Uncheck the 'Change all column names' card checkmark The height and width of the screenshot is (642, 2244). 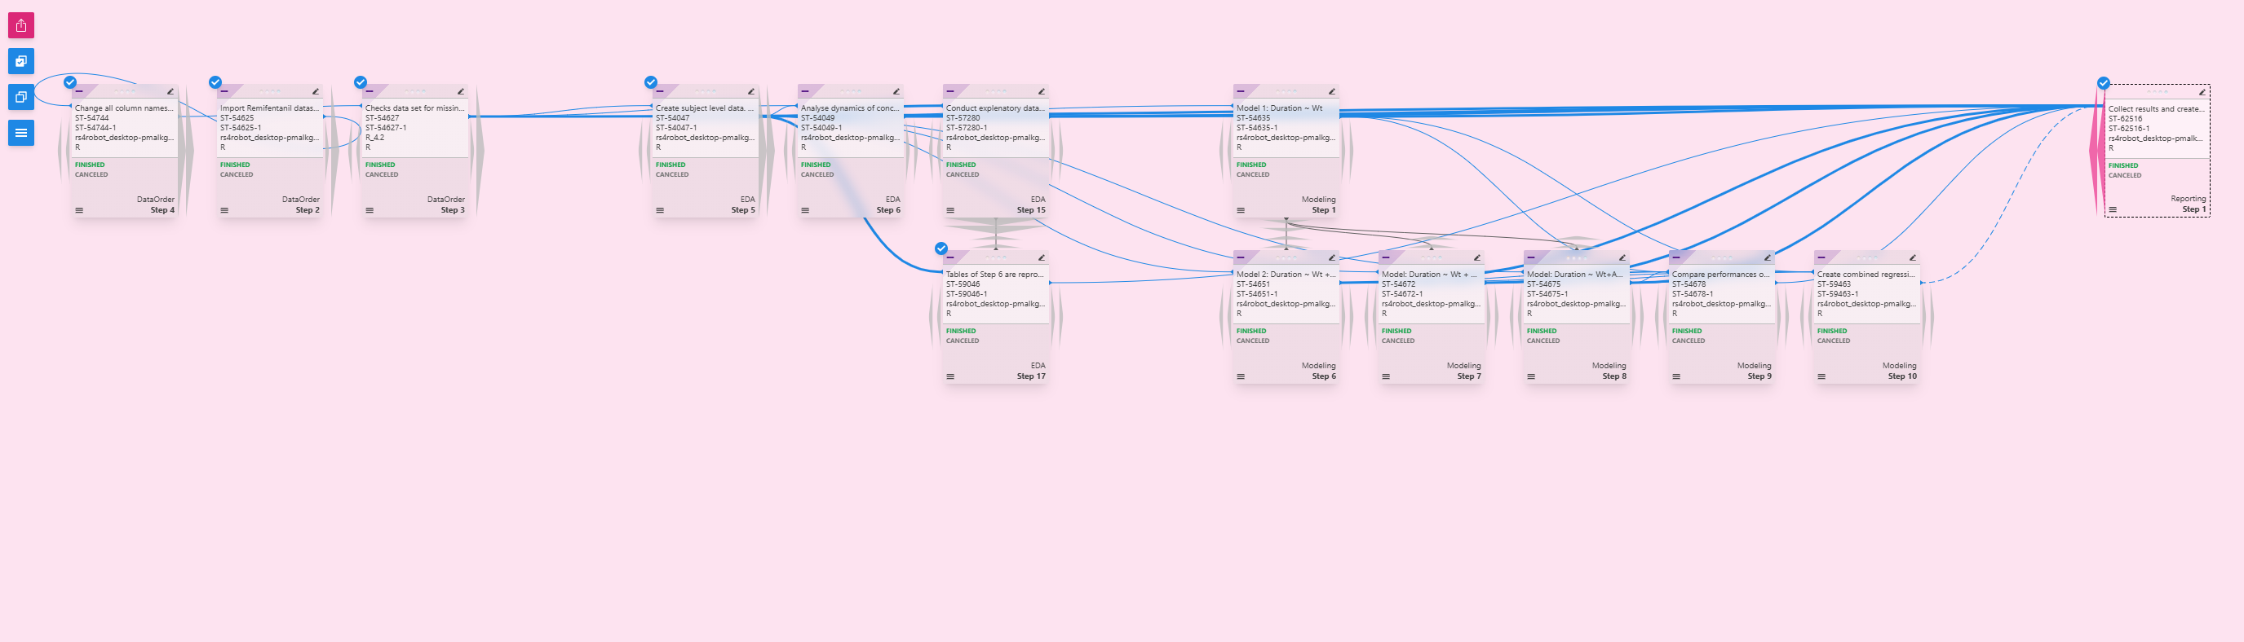click(x=71, y=81)
